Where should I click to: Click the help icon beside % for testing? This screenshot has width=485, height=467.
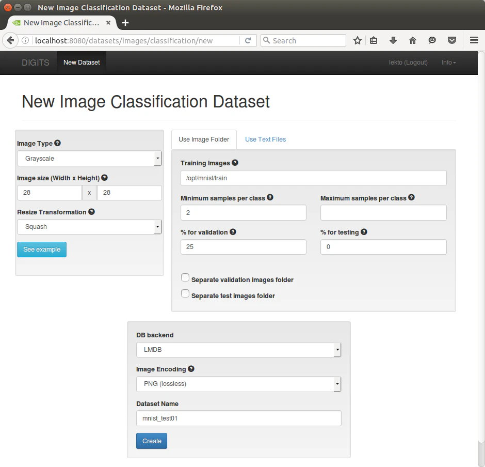pyautogui.click(x=364, y=231)
